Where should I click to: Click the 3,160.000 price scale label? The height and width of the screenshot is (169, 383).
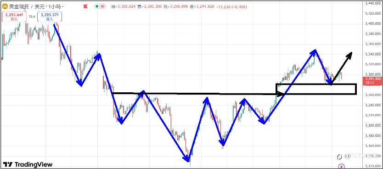point(373,146)
